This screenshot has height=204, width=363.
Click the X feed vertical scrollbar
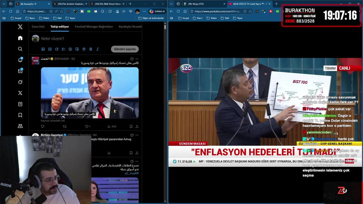coord(165,27)
